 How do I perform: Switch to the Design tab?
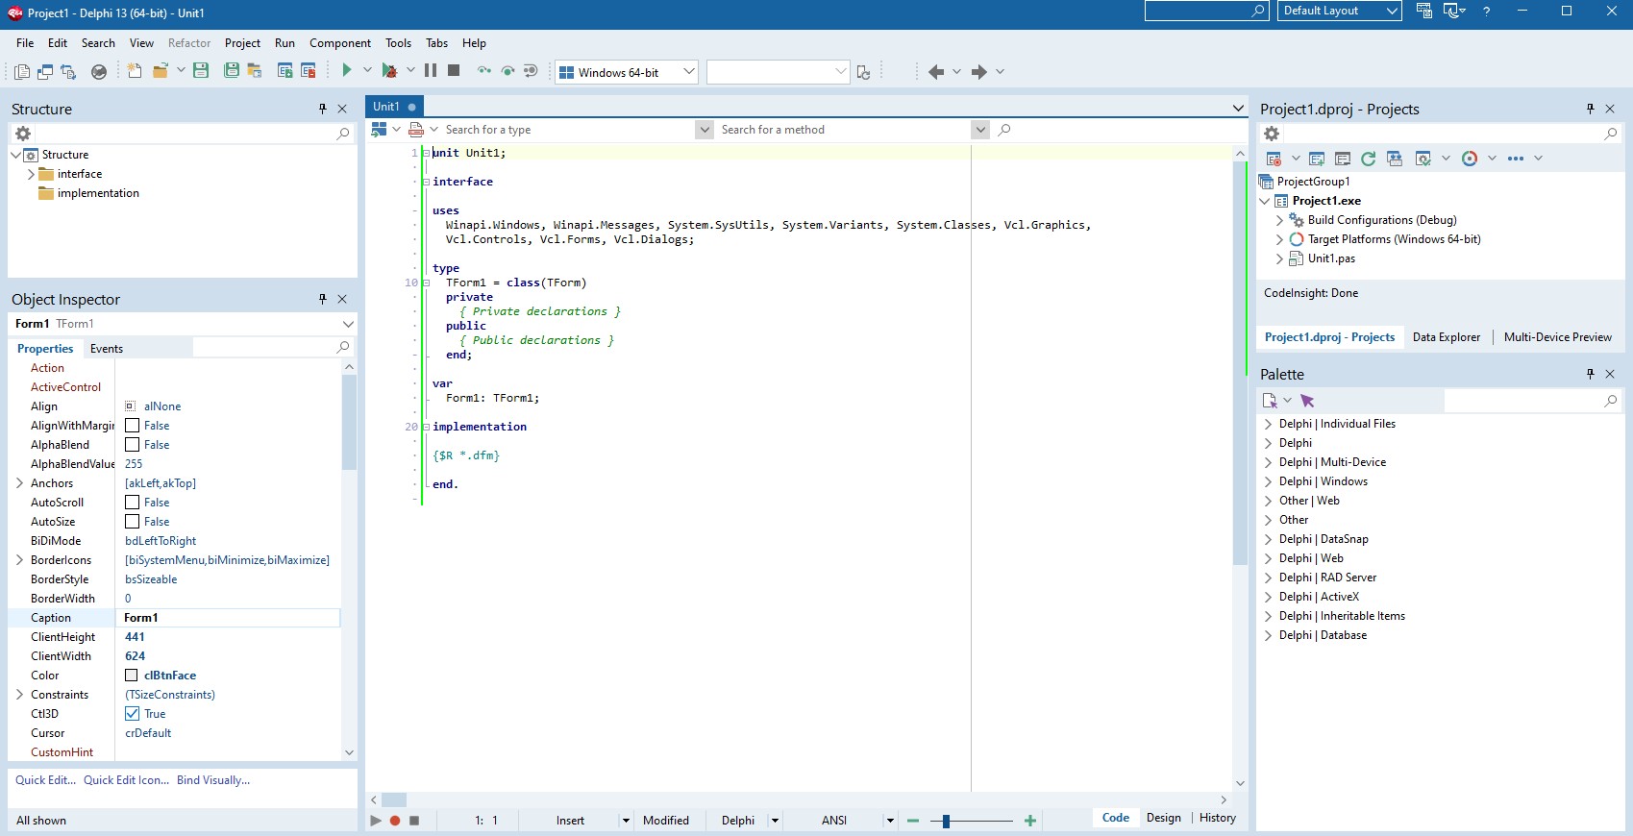tap(1163, 818)
